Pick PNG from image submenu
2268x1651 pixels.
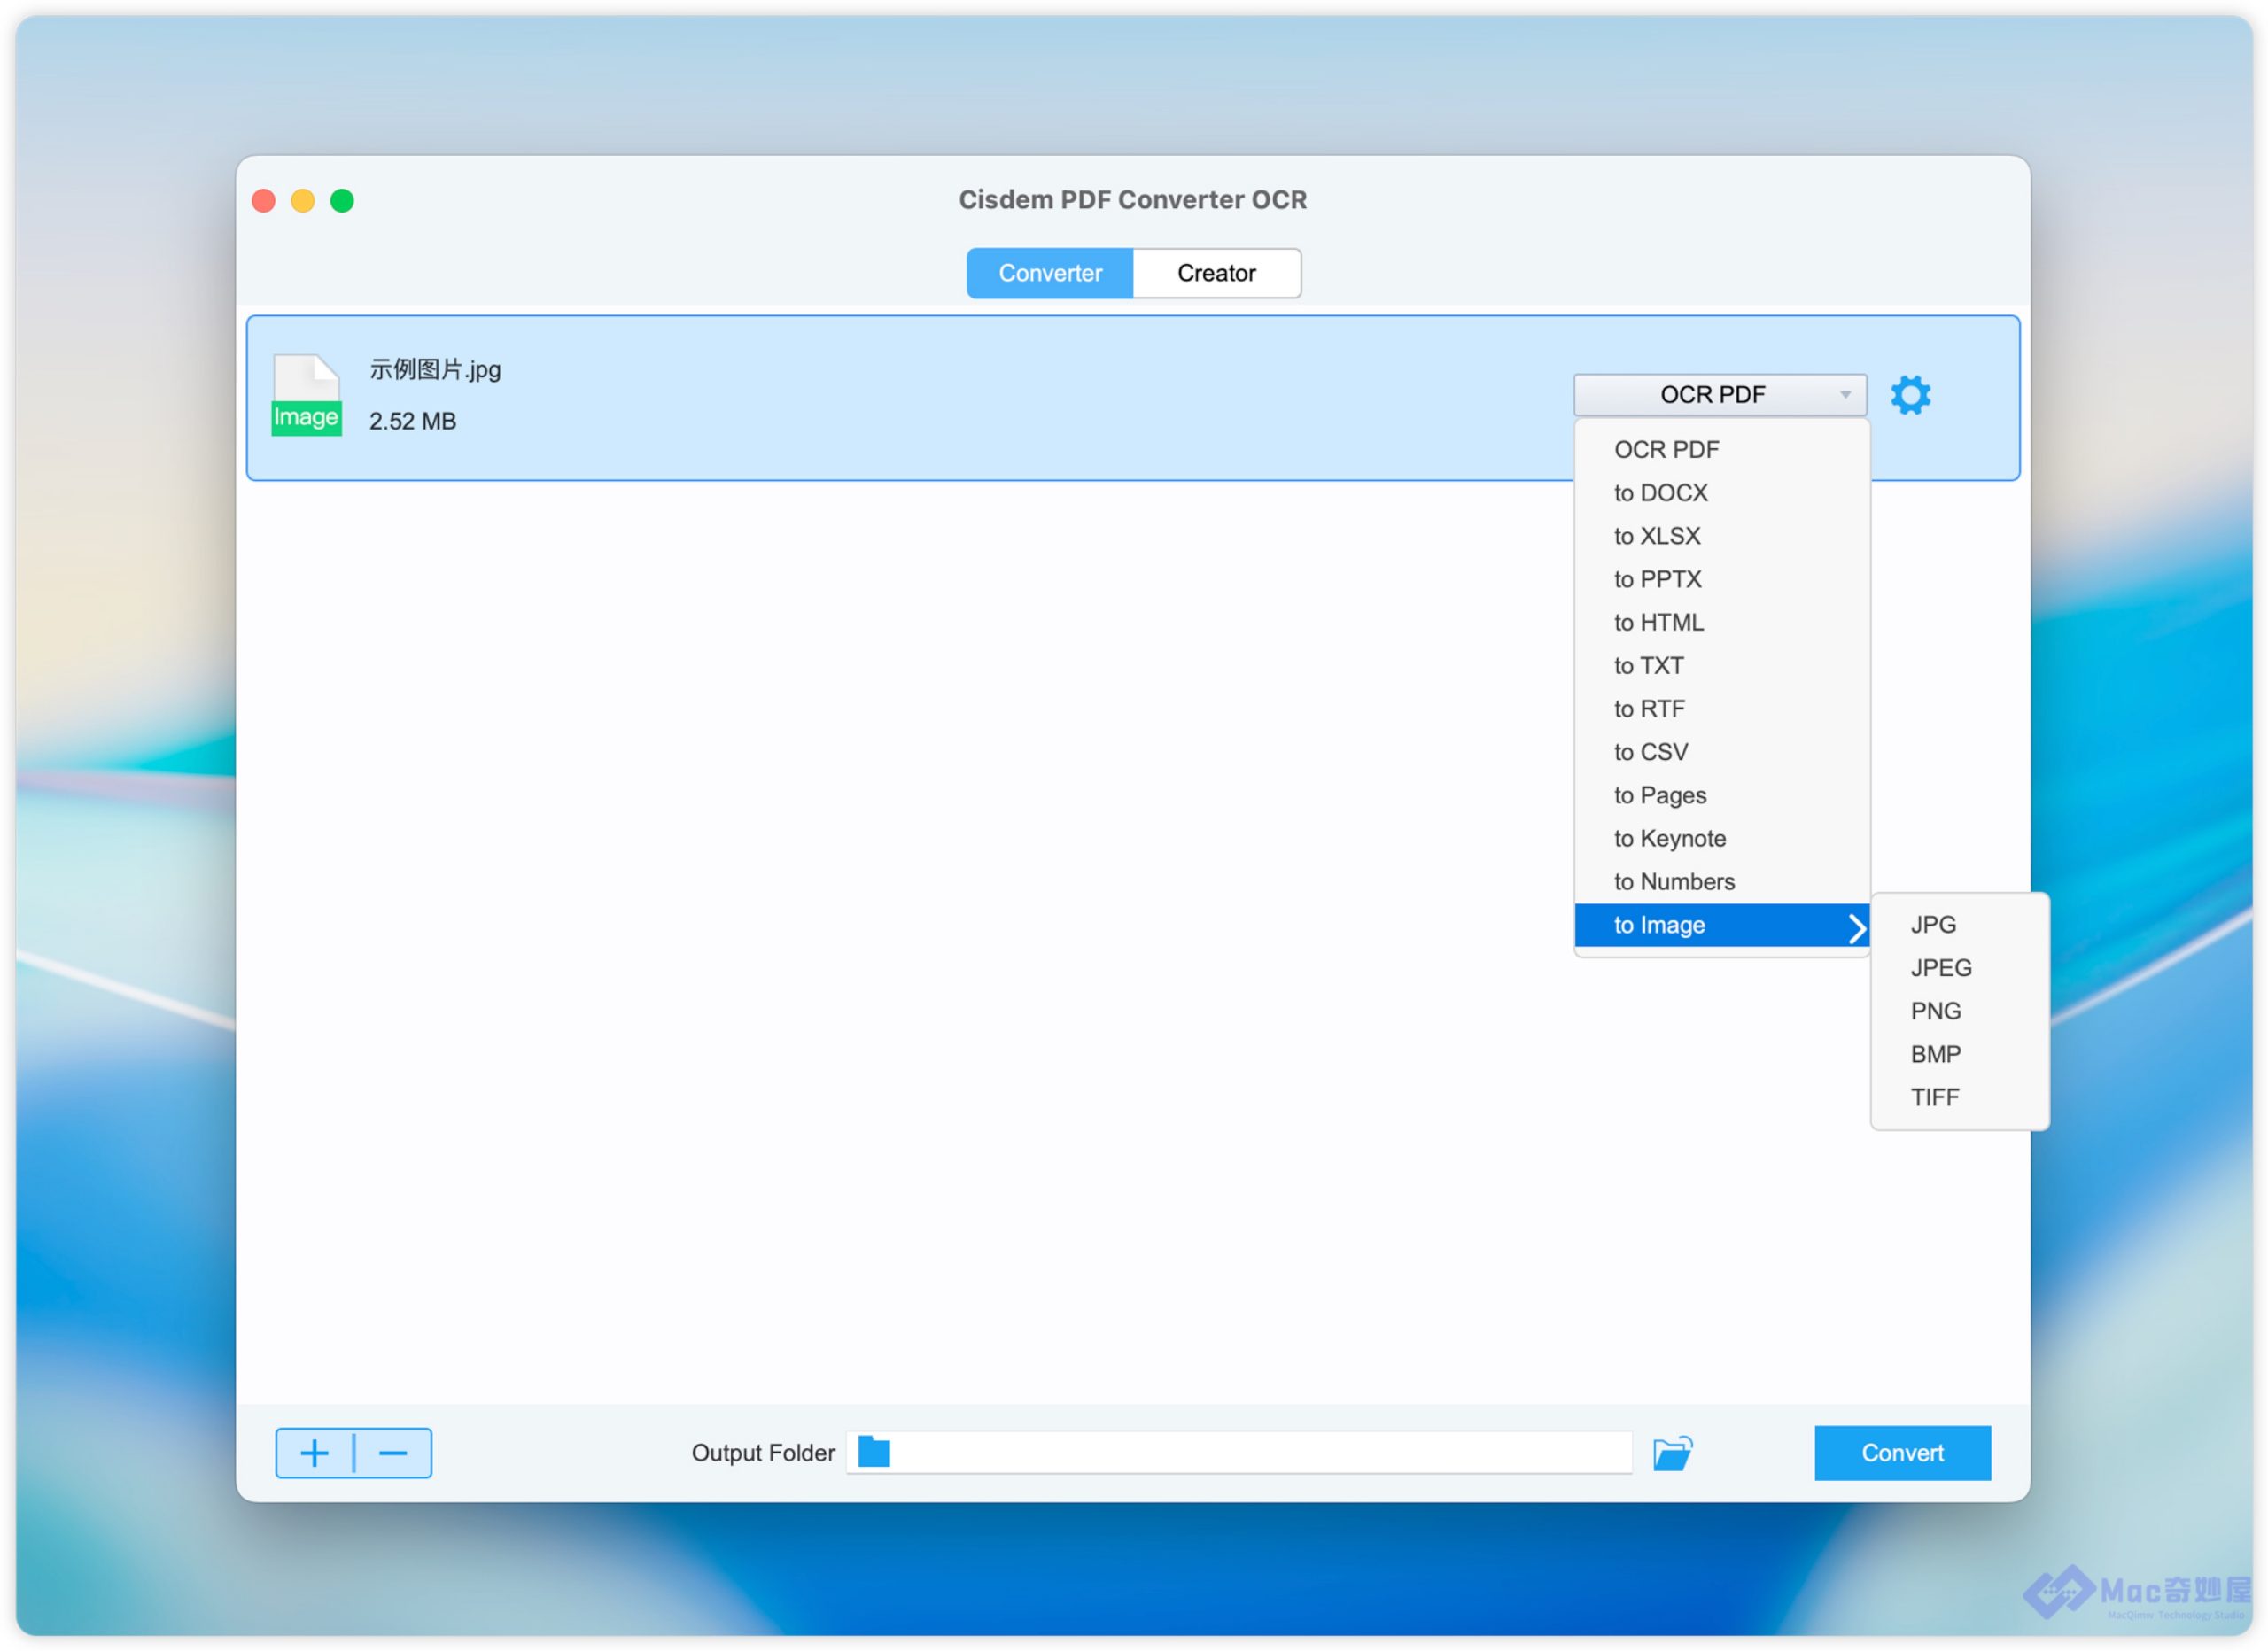tap(1935, 1011)
